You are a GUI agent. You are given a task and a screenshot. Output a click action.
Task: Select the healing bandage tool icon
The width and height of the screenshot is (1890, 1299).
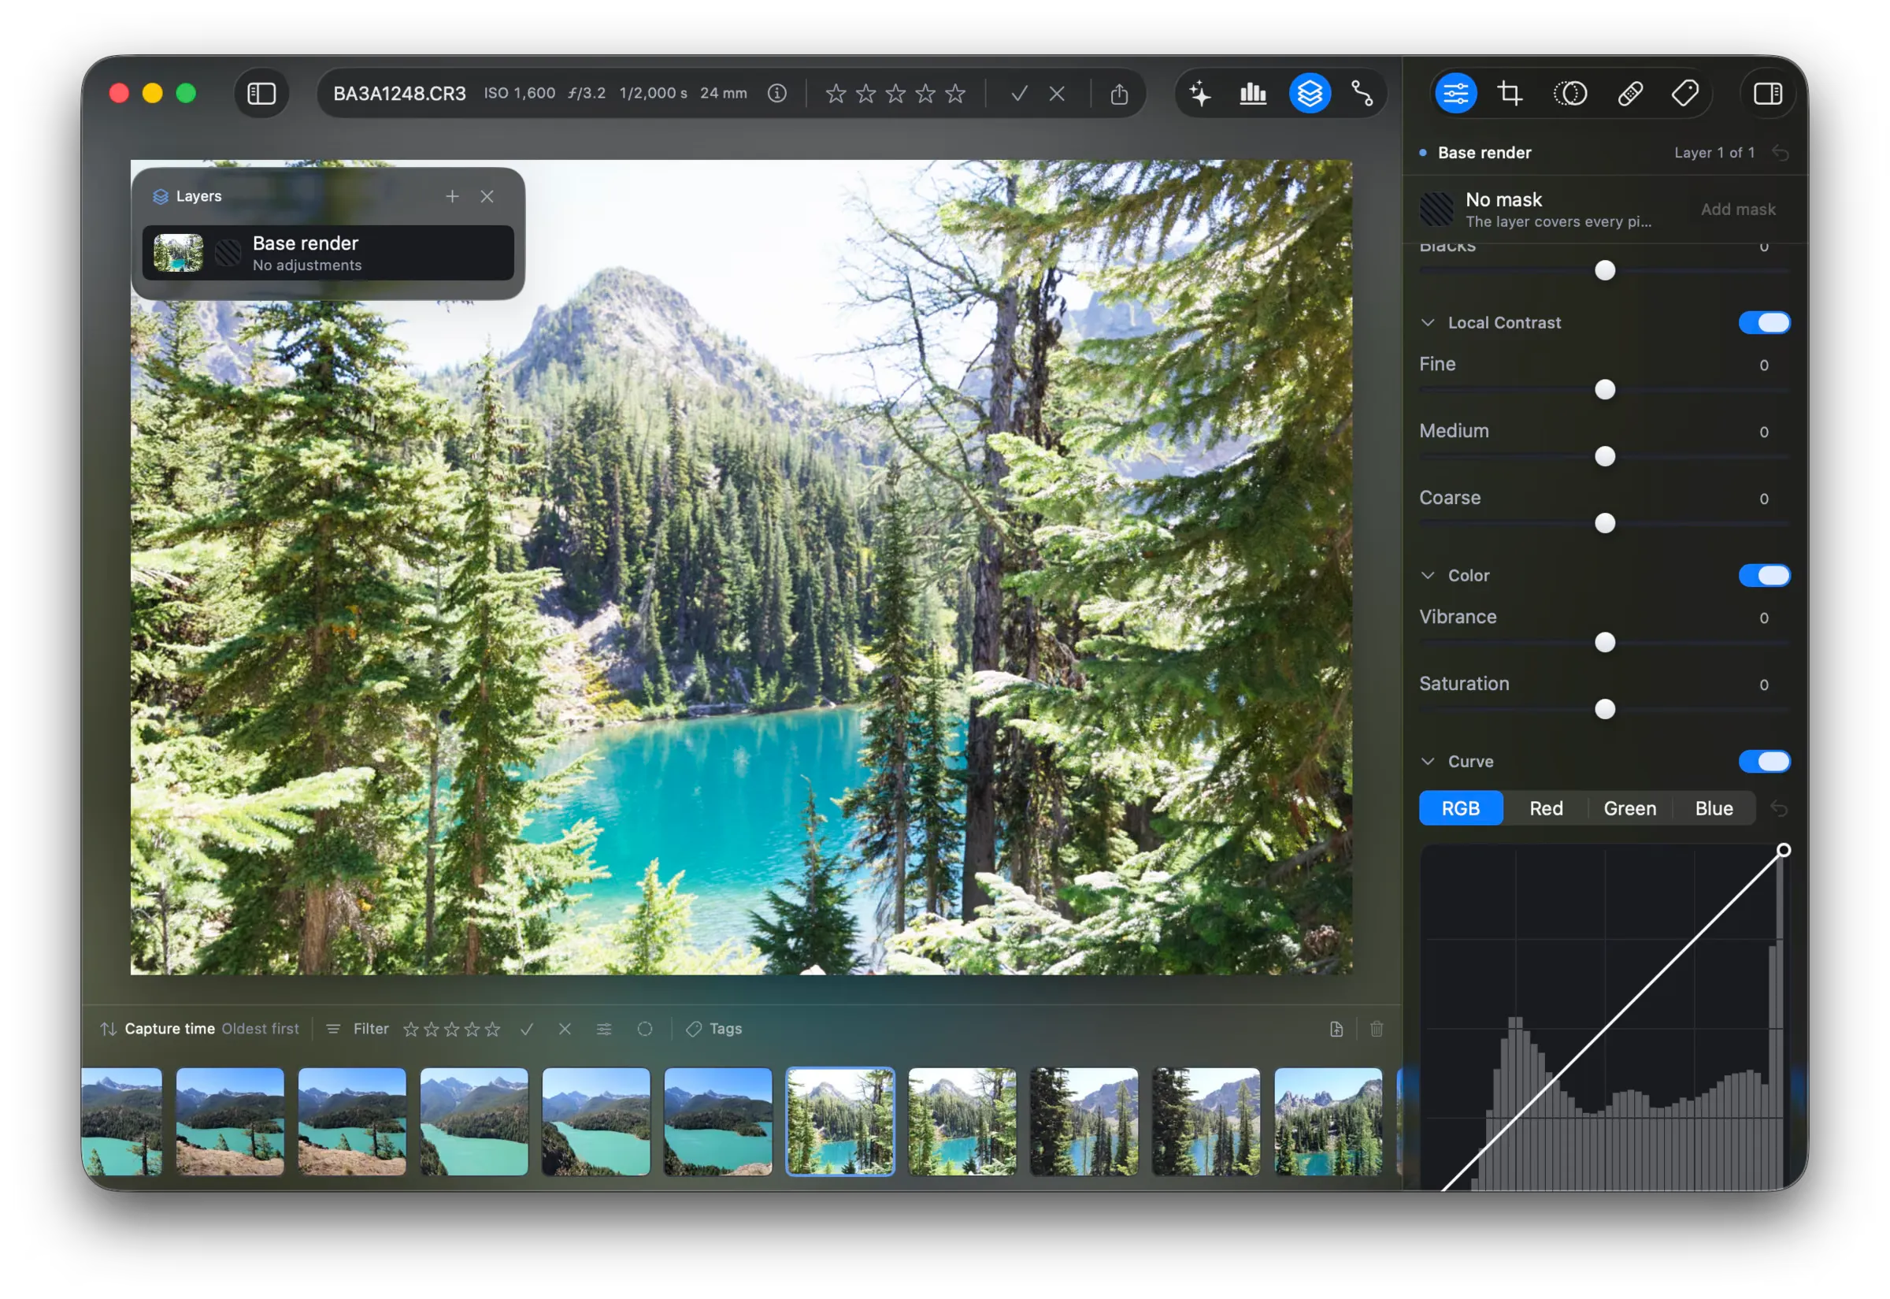tap(1629, 94)
